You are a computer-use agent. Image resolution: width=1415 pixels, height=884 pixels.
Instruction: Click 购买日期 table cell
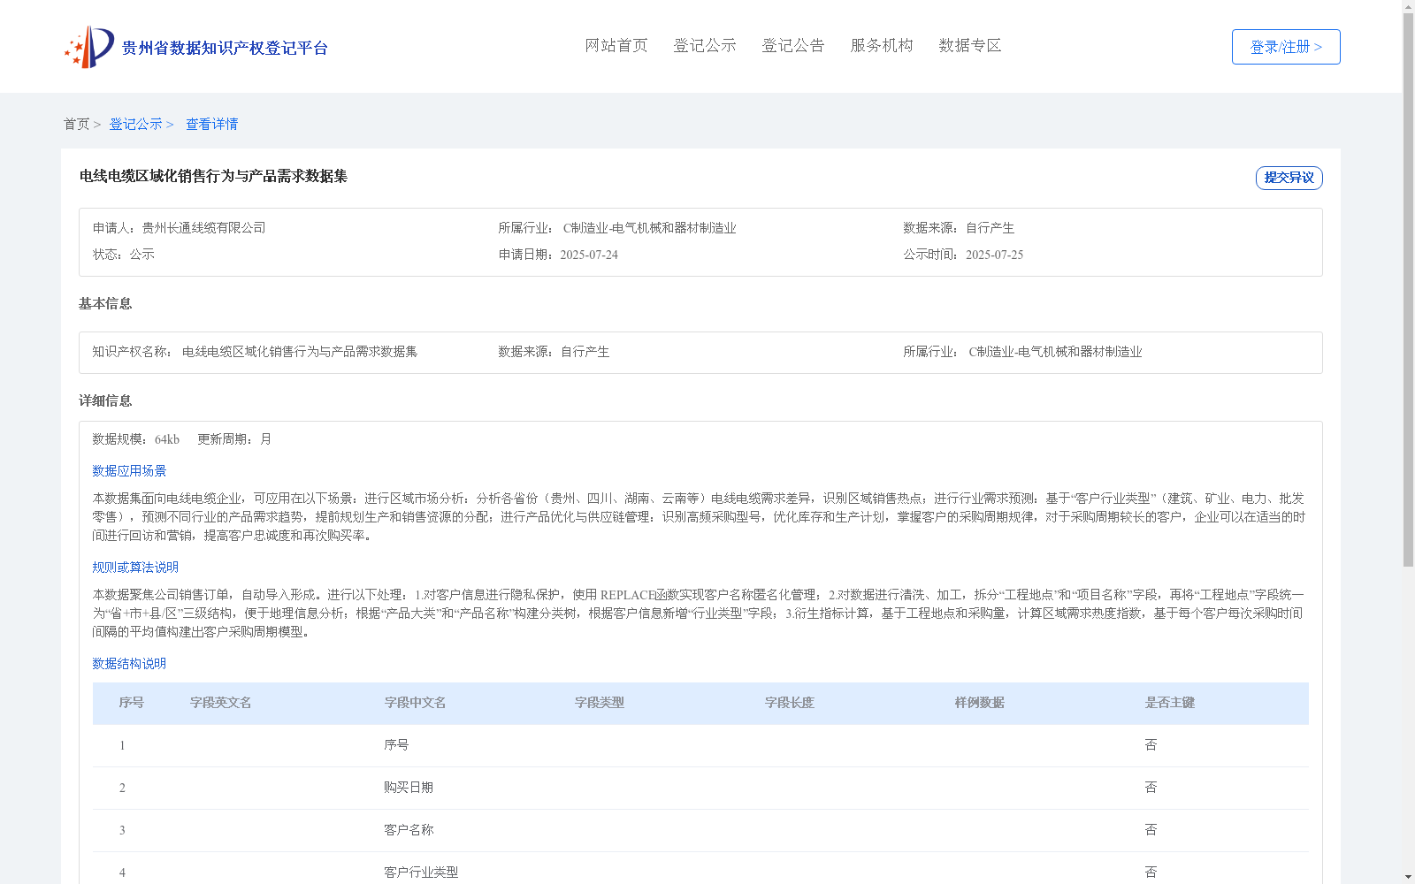(409, 788)
